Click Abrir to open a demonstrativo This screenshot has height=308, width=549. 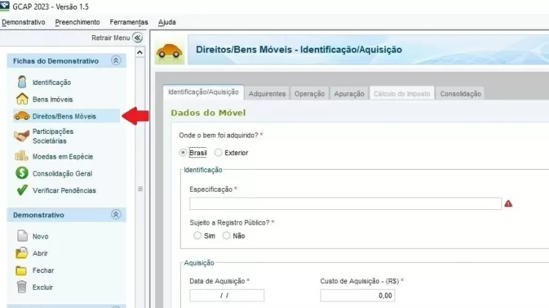(40, 253)
